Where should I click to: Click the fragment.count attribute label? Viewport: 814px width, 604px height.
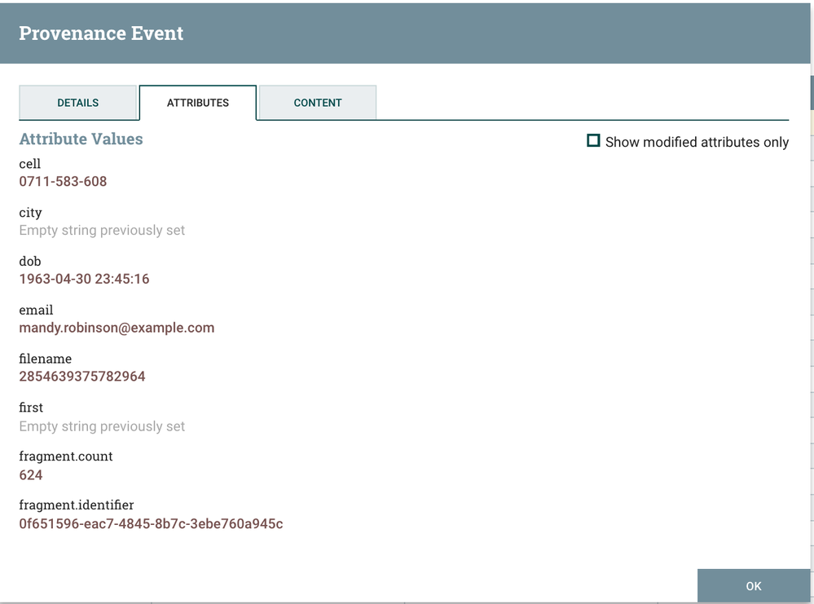click(x=65, y=456)
